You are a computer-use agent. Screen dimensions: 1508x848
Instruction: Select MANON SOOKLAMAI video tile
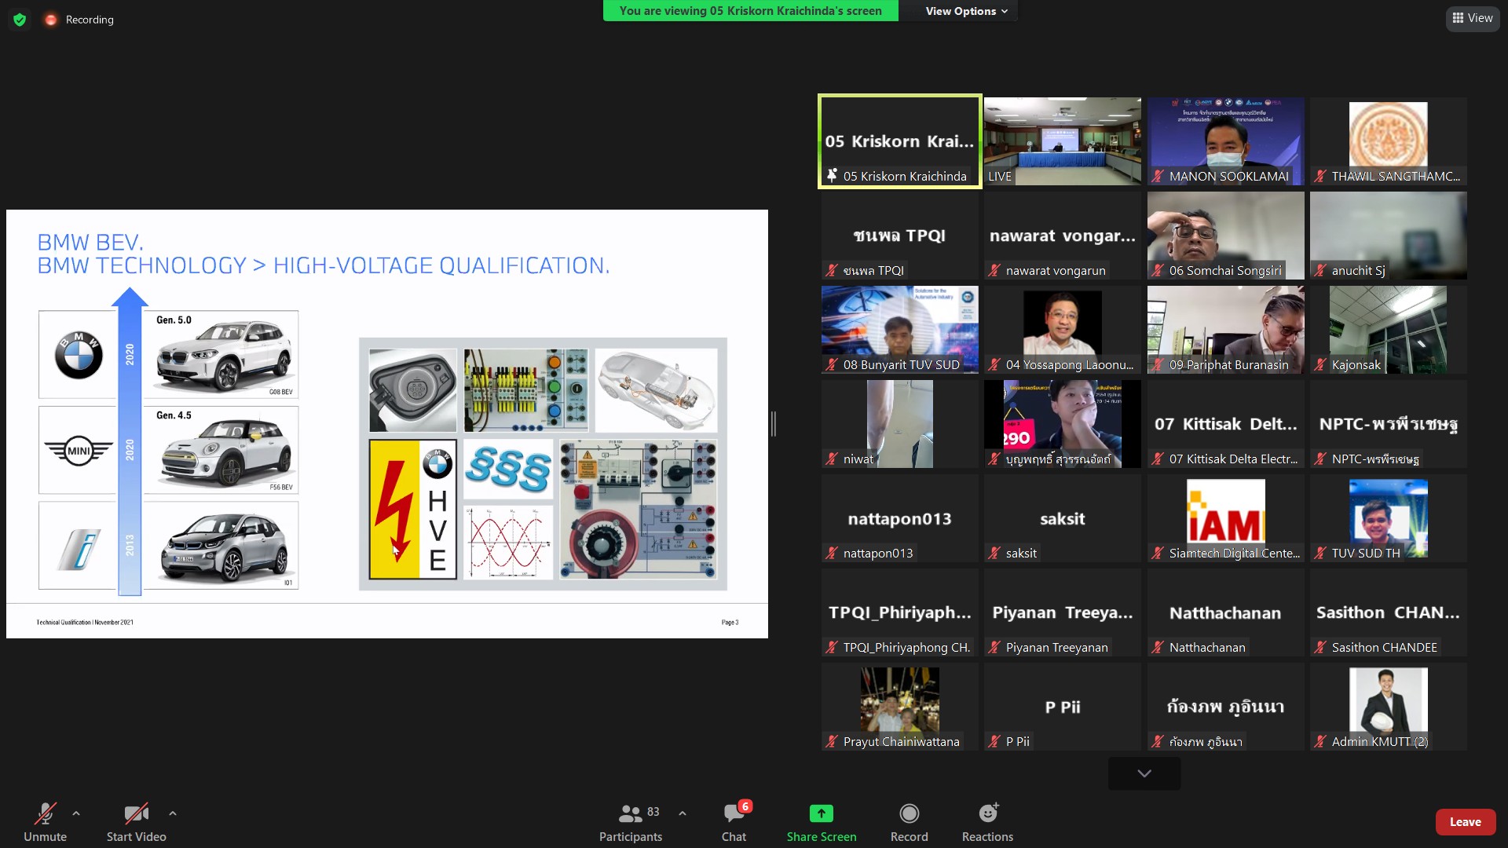tap(1226, 141)
